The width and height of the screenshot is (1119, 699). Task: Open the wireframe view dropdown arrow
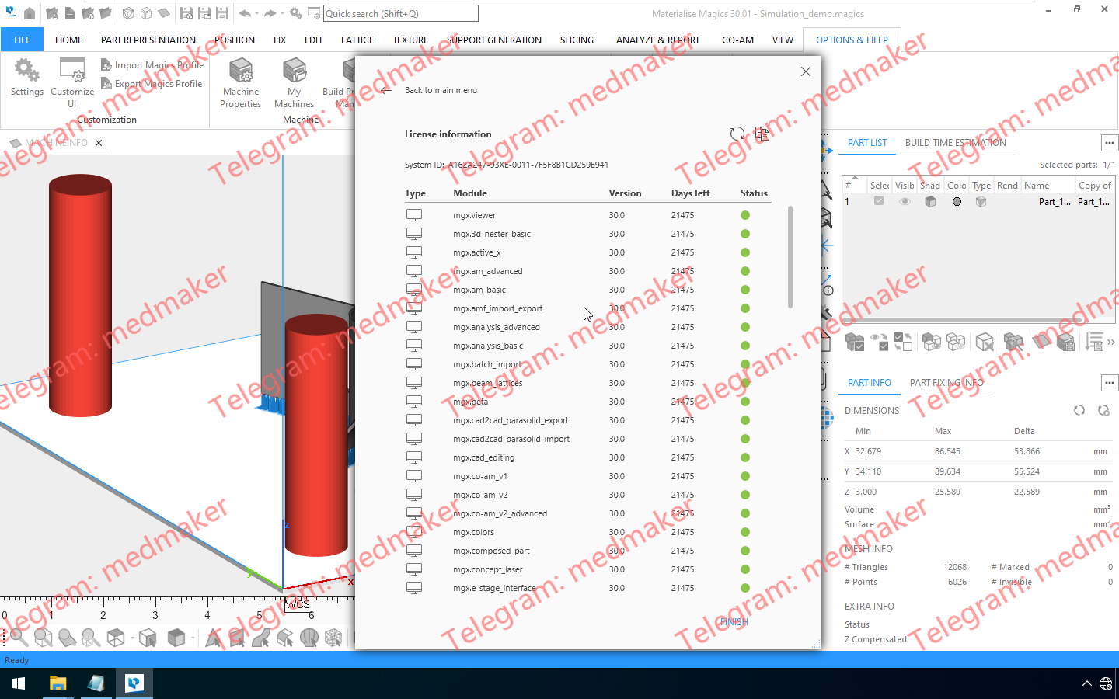pyautogui.click(x=133, y=638)
